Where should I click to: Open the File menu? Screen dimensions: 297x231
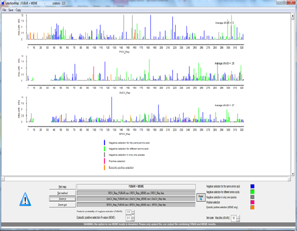[4, 10]
